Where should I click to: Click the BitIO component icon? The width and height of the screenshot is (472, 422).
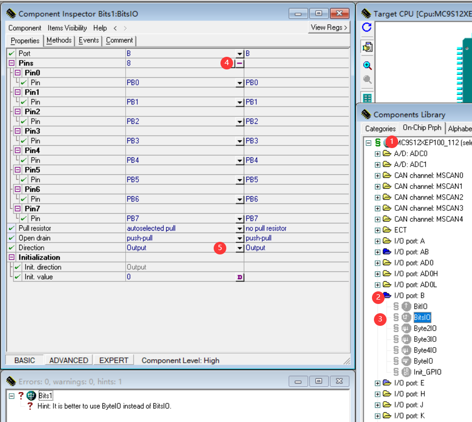coord(406,306)
